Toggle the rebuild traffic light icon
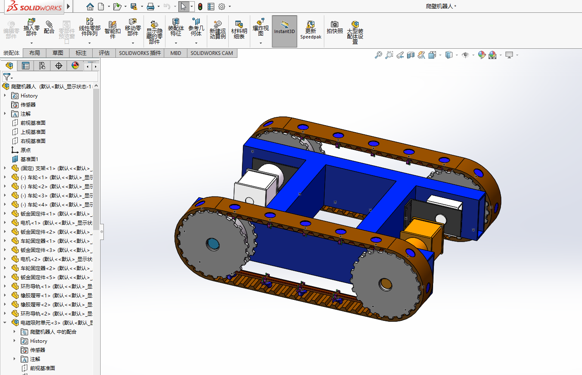Viewport: 582px width, 375px height. [x=200, y=7]
